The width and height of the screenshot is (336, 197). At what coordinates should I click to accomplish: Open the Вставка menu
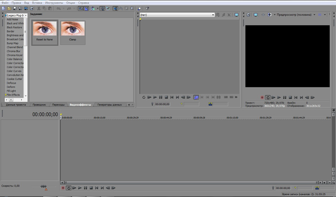(x=37, y=3)
